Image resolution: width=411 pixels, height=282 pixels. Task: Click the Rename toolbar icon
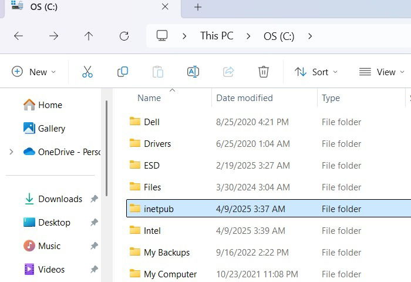click(x=193, y=72)
